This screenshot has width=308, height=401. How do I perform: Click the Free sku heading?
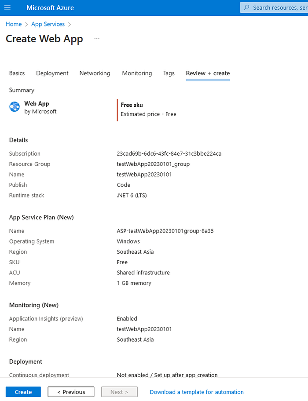132,105
